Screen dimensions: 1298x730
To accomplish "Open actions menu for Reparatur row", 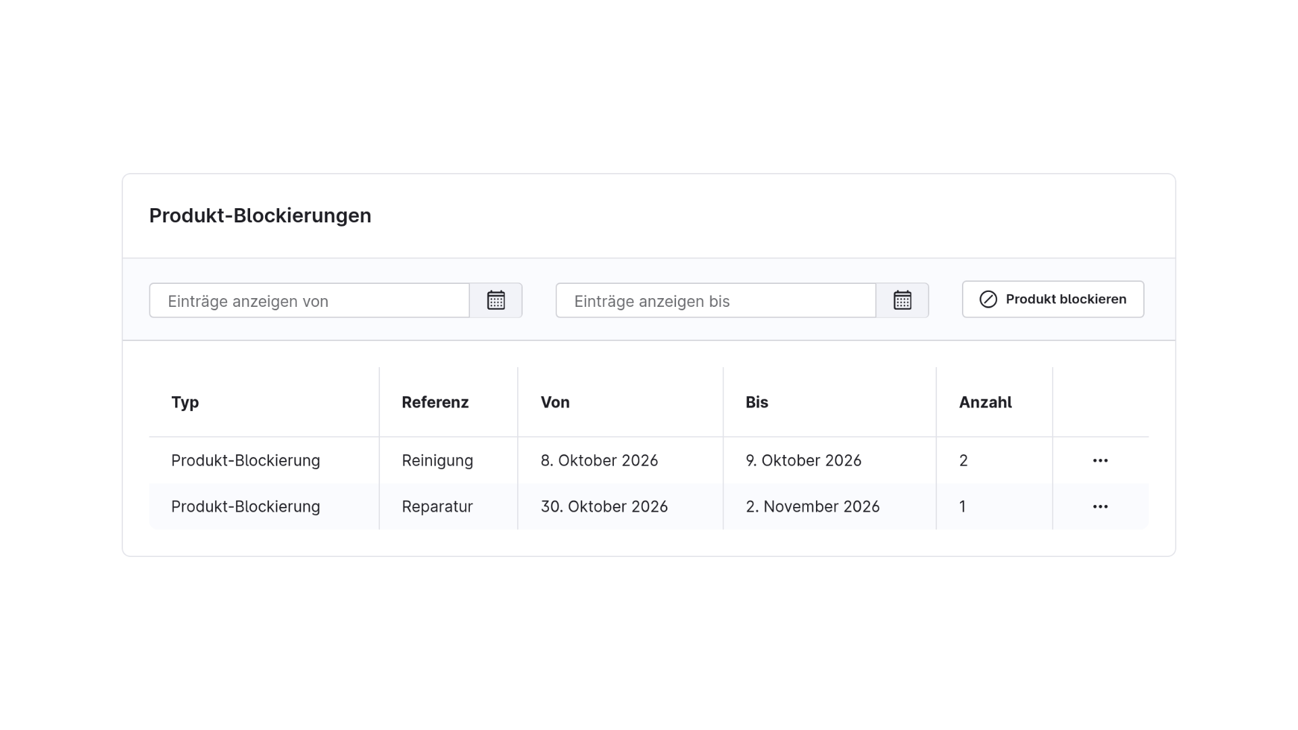I will point(1100,506).
